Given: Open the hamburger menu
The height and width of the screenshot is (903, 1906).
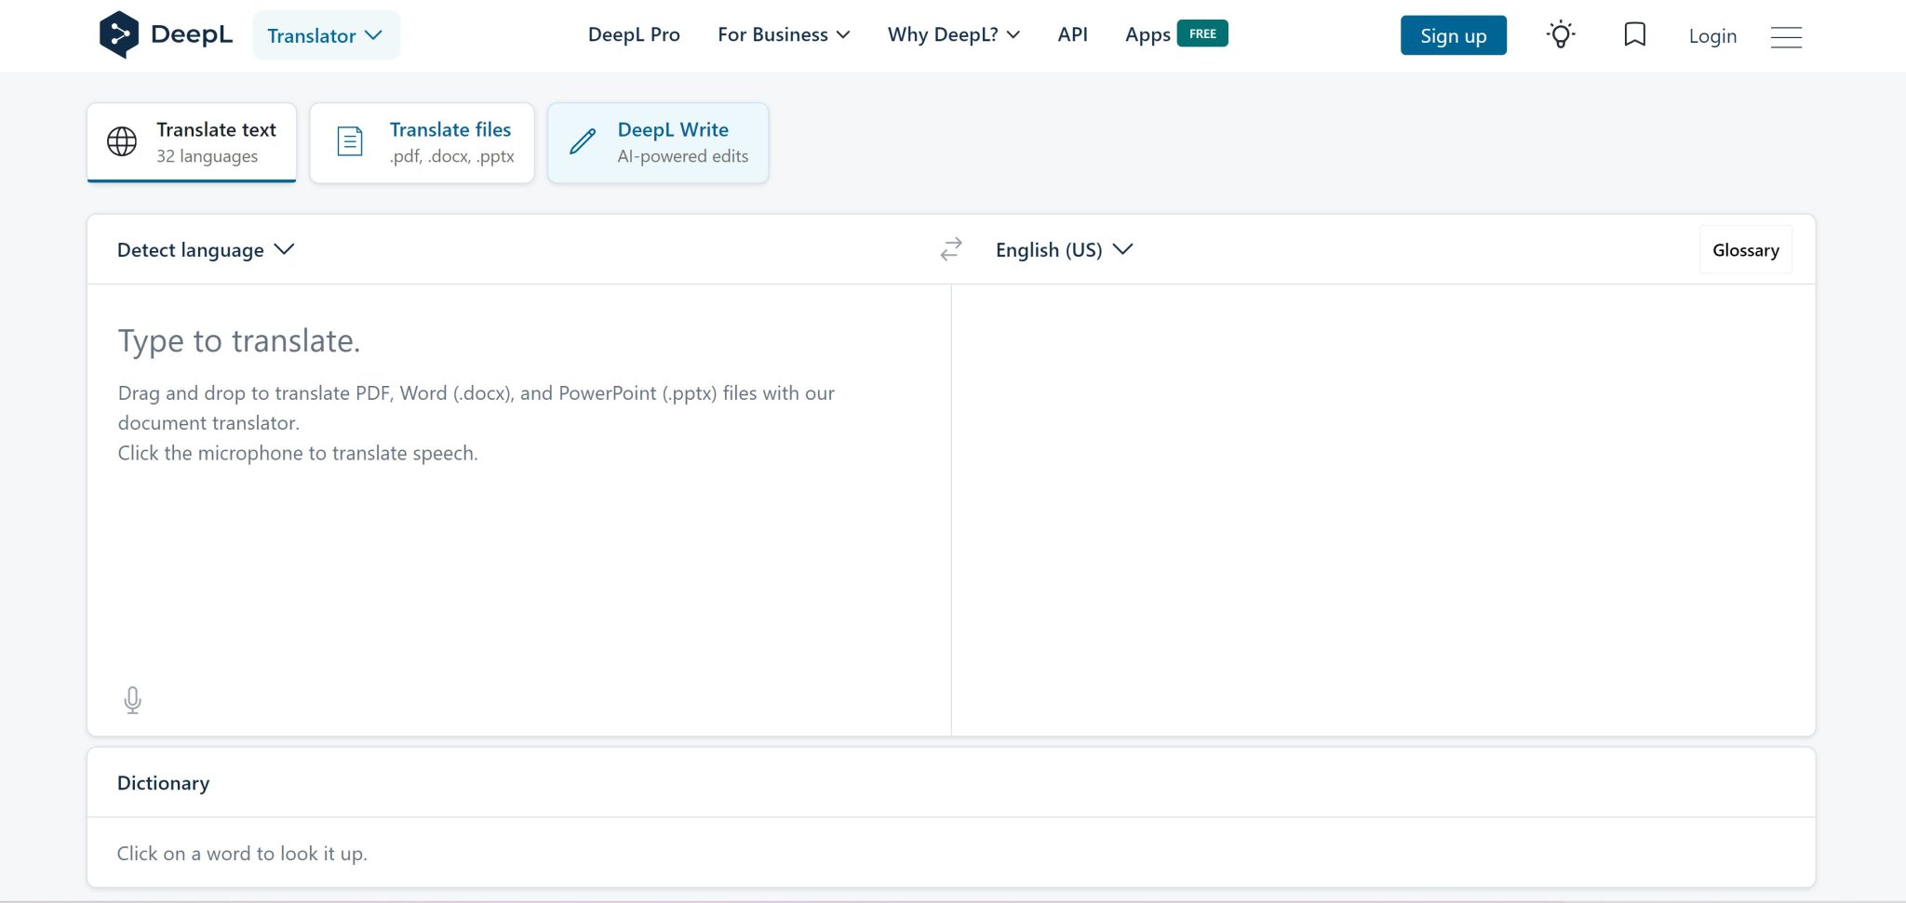Looking at the screenshot, I should pos(1785,36).
